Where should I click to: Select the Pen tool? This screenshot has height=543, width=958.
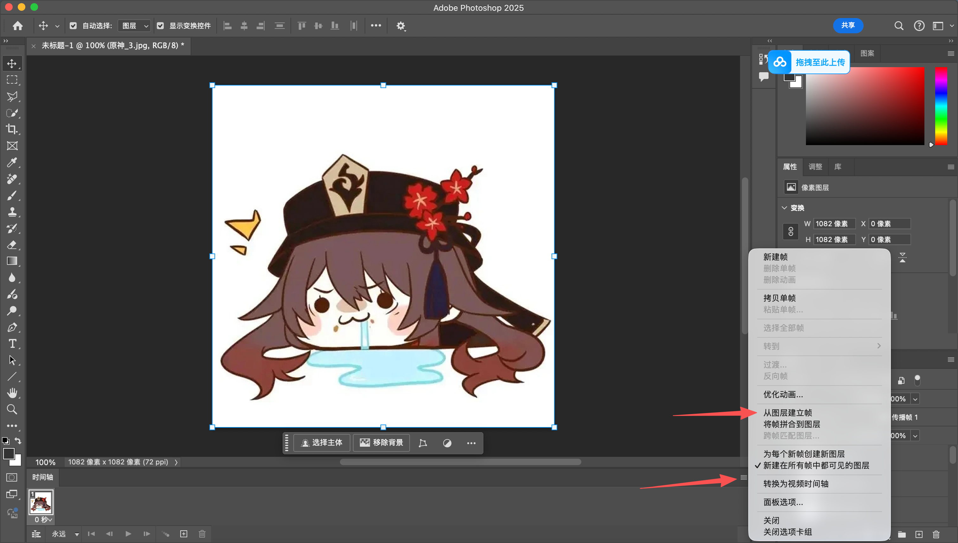coord(12,327)
